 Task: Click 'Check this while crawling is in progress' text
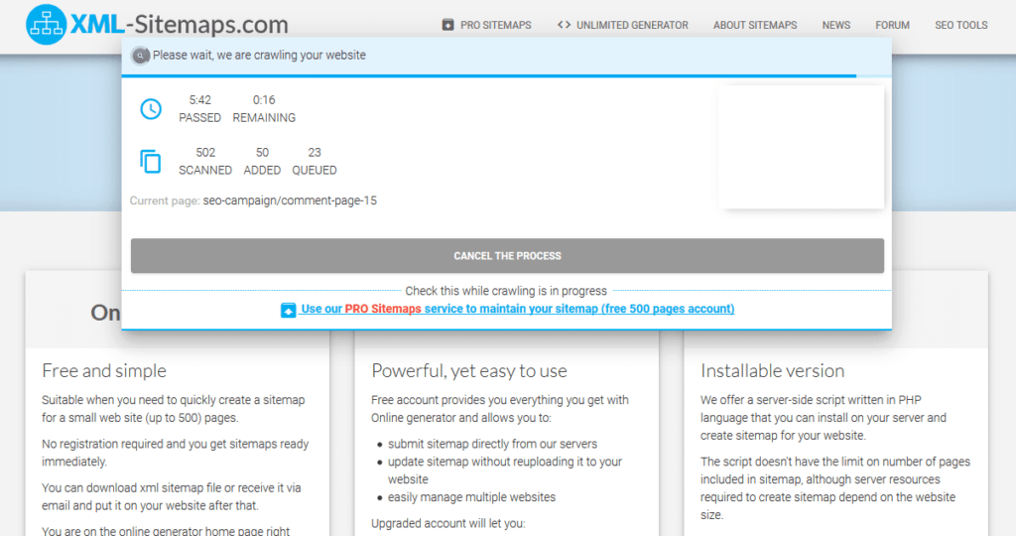[x=506, y=291]
